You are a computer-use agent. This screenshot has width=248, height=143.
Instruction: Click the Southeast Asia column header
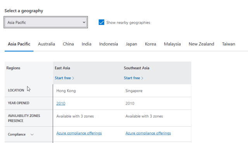point(136,68)
